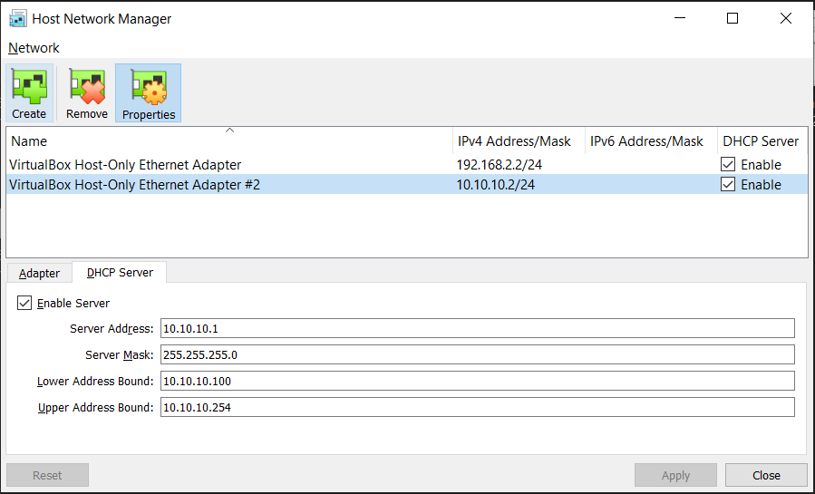Click the Server Address input field
The width and height of the screenshot is (815, 494).
pyautogui.click(x=477, y=328)
